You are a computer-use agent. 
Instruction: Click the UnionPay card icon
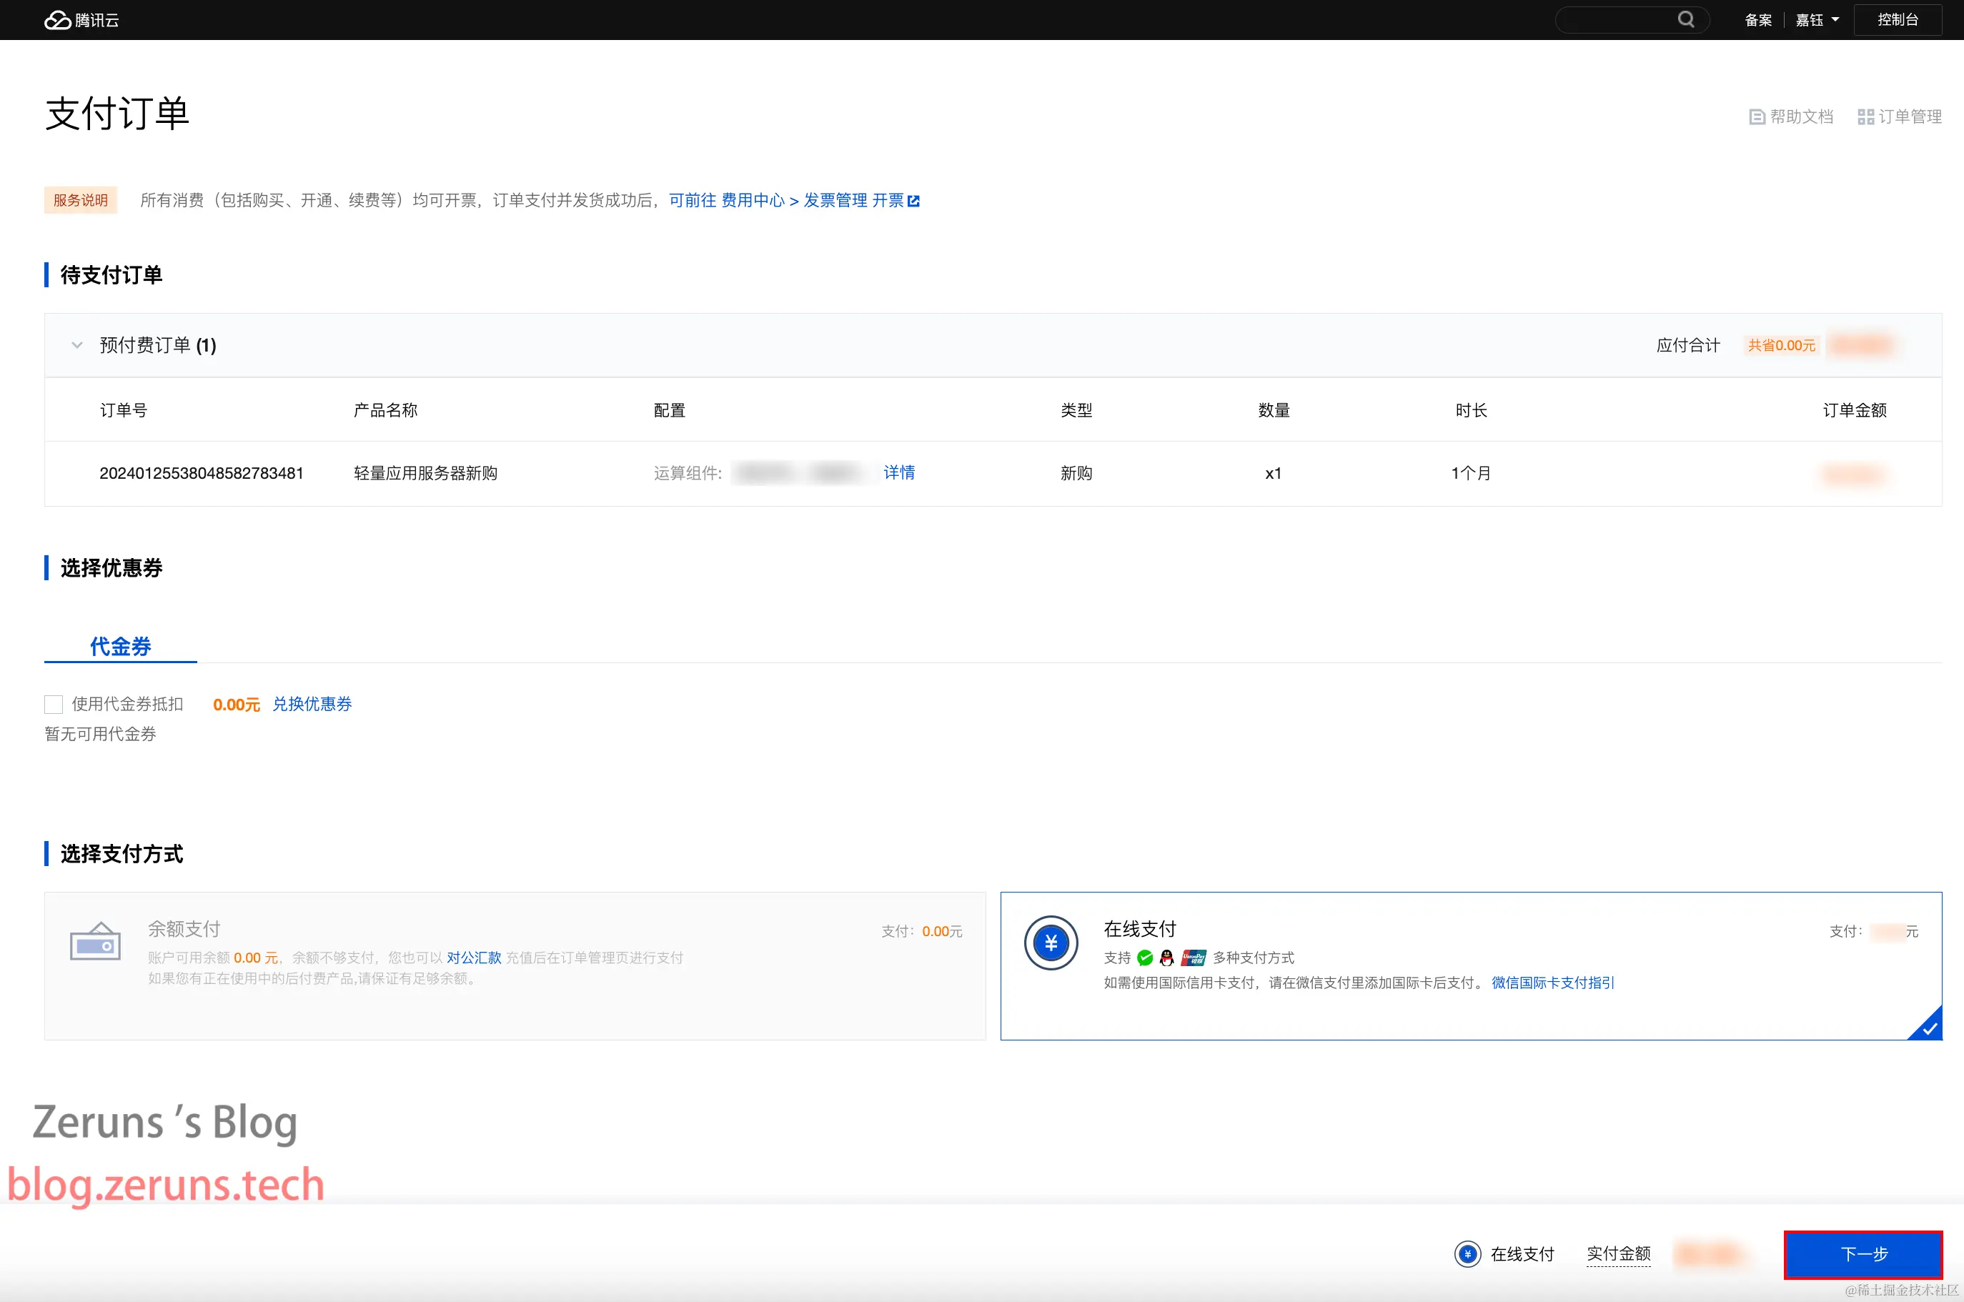point(1194,958)
